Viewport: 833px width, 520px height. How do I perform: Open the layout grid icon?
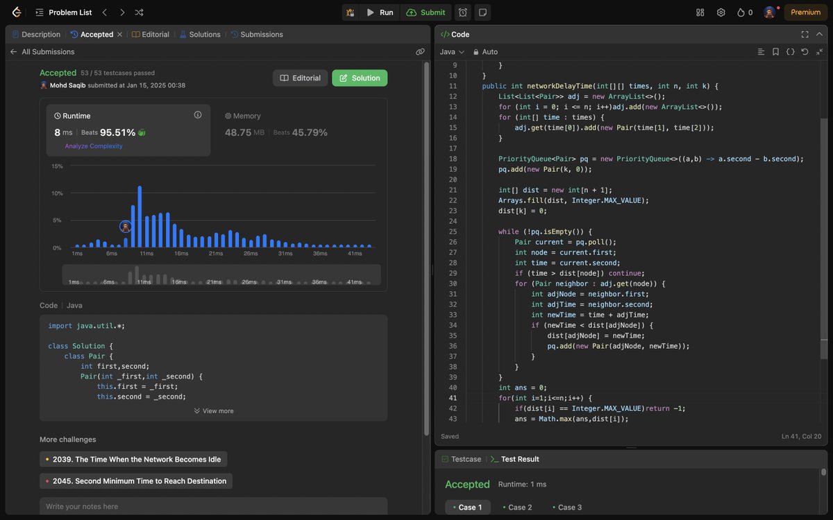point(700,12)
